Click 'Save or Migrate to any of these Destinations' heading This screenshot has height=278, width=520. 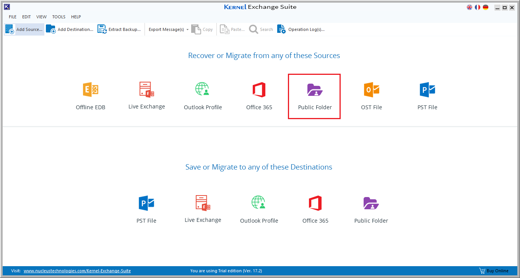point(259,167)
